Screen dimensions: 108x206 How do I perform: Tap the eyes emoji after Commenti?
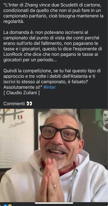(x=29, y=104)
